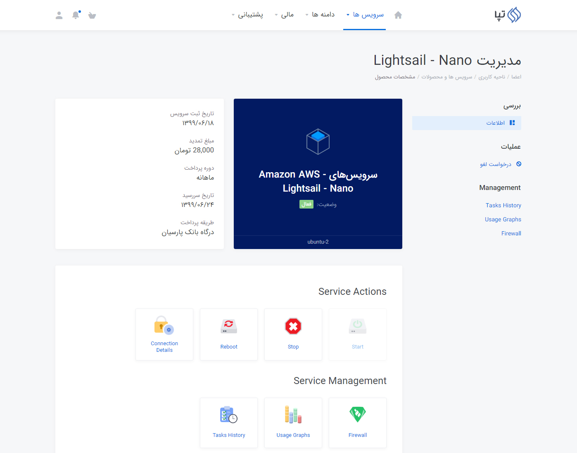This screenshot has height=453, width=577.
Task: Click payment method درگاه بانک پارسیان
Action: point(188,232)
